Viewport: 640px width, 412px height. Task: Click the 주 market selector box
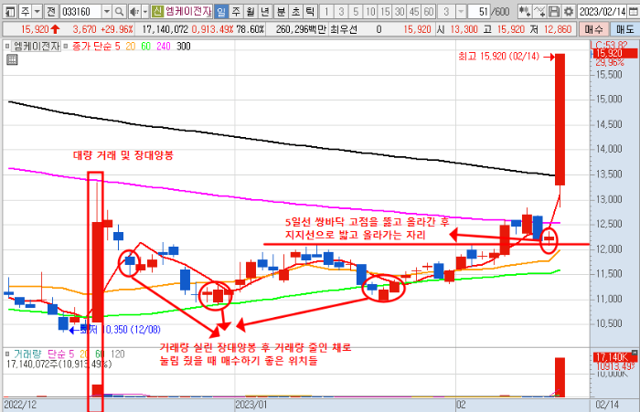click(x=26, y=12)
